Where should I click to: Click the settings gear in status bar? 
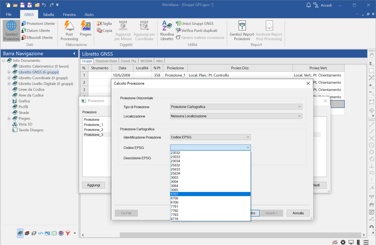pos(343,242)
